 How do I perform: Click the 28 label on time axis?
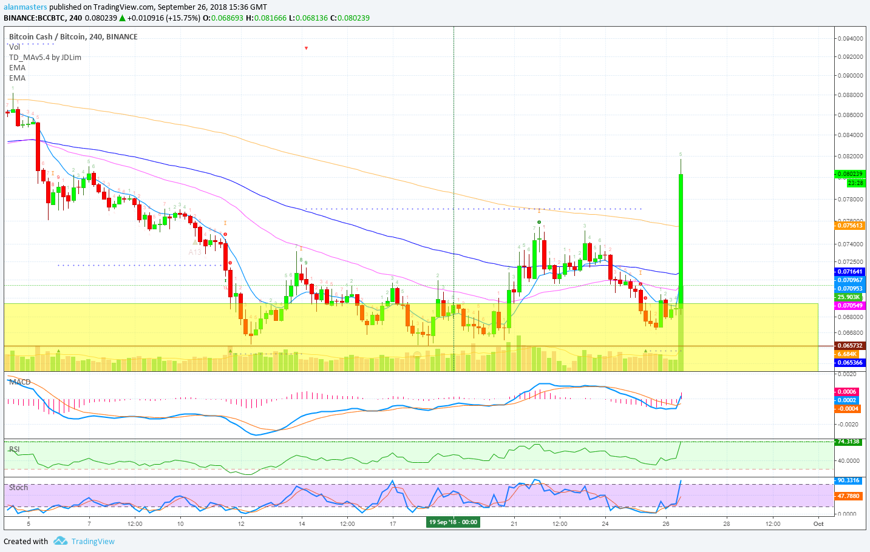(726, 523)
